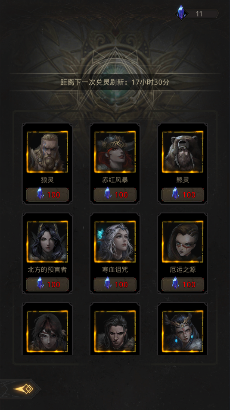The height and width of the screenshot is (410, 230).
Task: Select the blue-earring woman portrait in bottom row
Action: tap(183, 331)
